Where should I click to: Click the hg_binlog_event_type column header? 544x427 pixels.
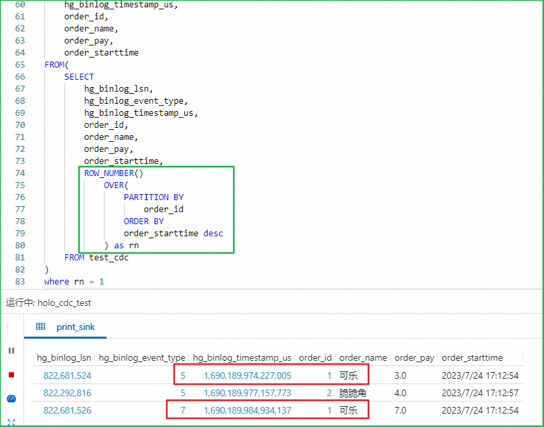click(x=142, y=357)
